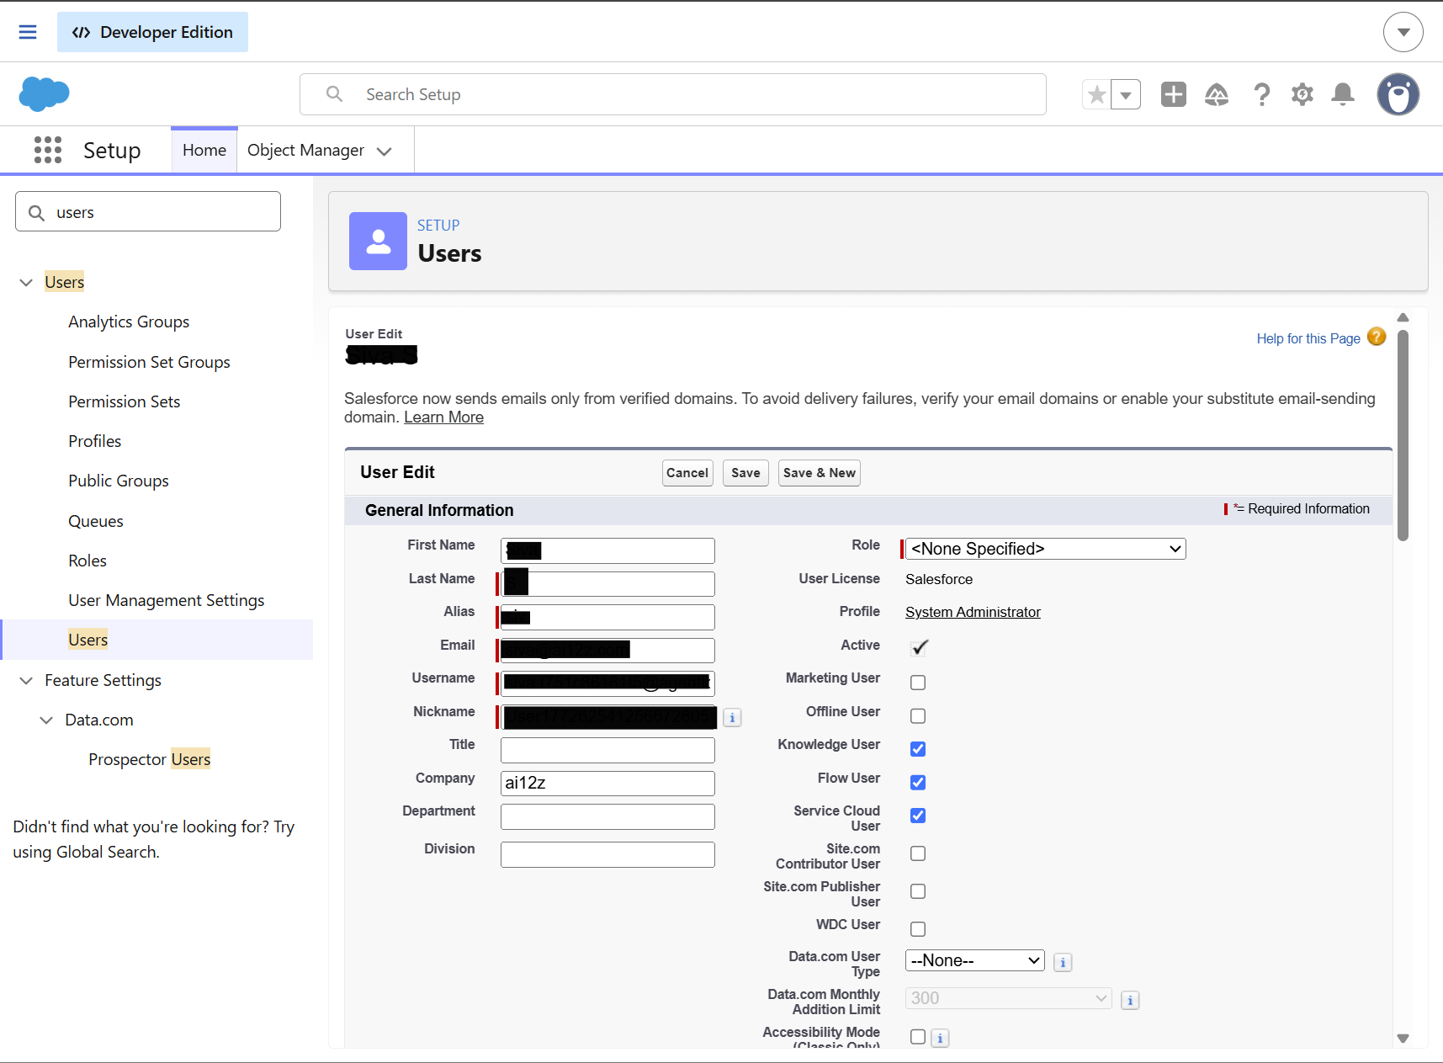Click the Company field containing ai12z
The width and height of the screenshot is (1443, 1063).
click(607, 783)
